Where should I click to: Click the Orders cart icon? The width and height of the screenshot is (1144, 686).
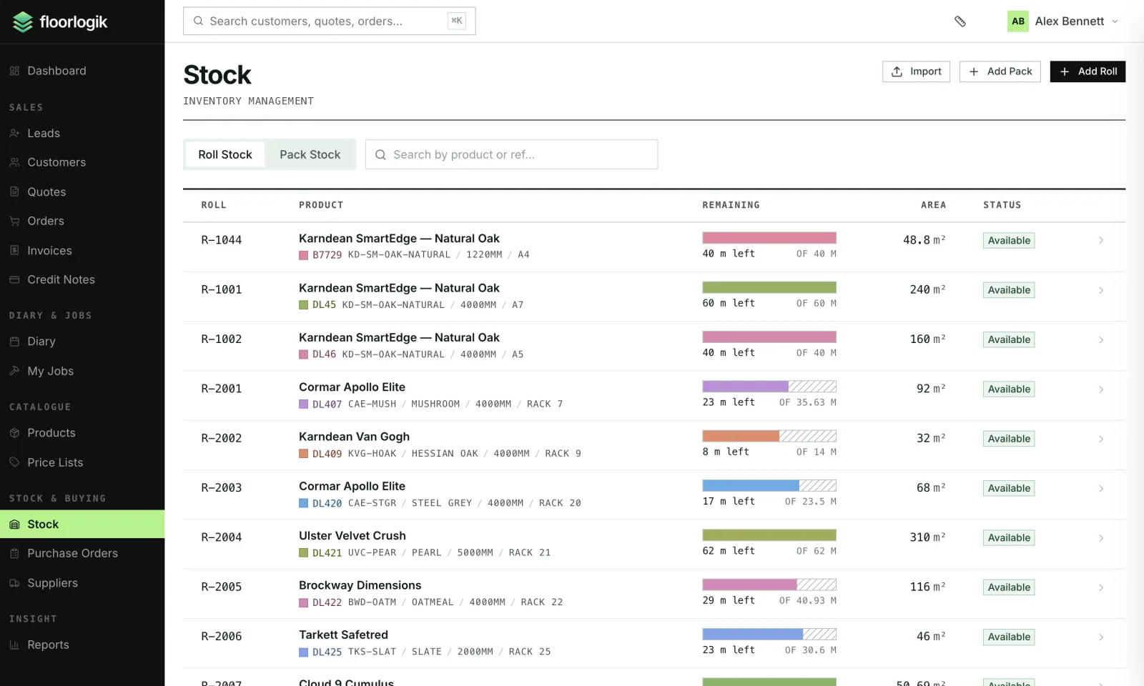[x=14, y=221]
